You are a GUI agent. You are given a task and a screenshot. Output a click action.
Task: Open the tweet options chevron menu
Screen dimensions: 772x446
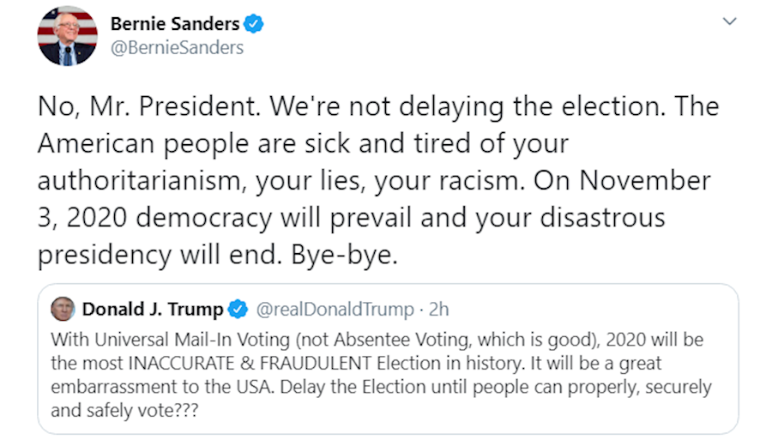click(729, 21)
